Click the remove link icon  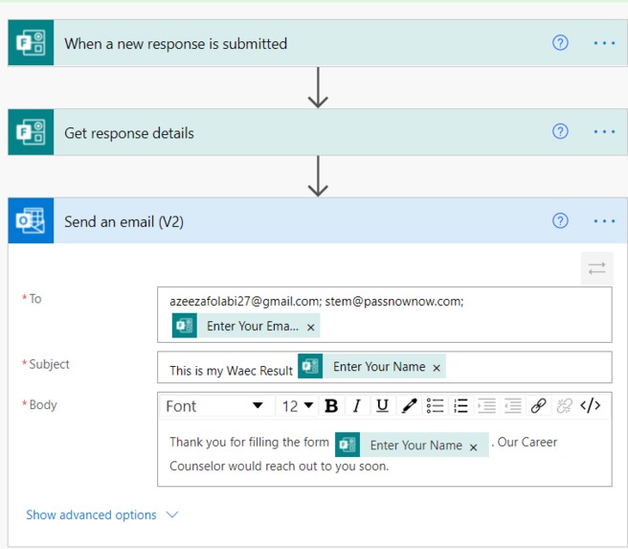(x=564, y=406)
